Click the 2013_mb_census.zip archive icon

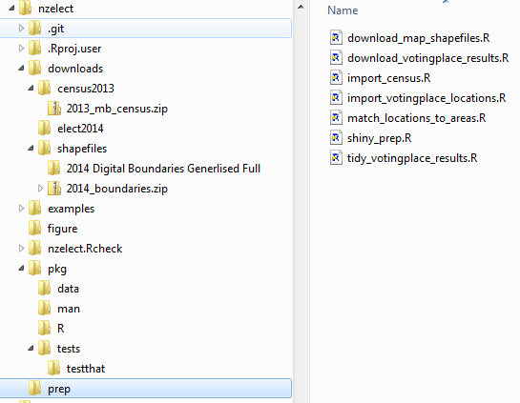pyautogui.click(x=54, y=109)
